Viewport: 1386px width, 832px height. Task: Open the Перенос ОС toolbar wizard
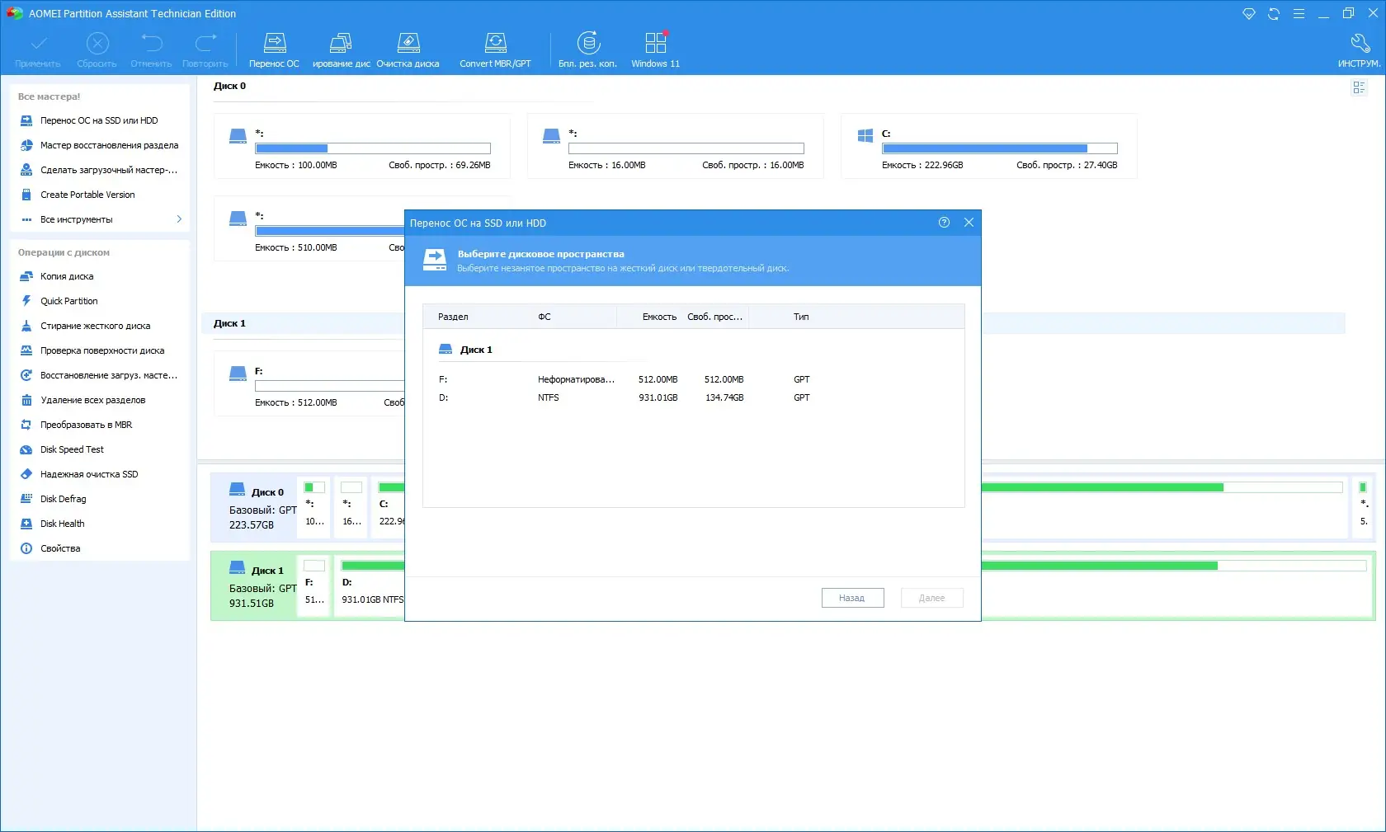pos(274,49)
